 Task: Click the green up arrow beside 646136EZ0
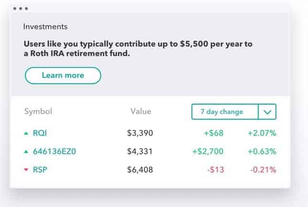coord(26,152)
